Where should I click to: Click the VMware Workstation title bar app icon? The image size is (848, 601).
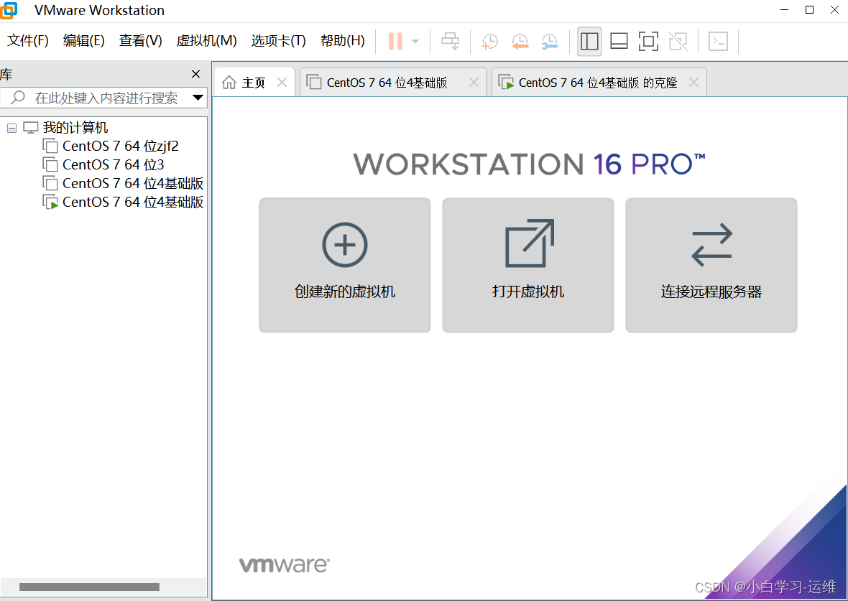pyautogui.click(x=8, y=10)
